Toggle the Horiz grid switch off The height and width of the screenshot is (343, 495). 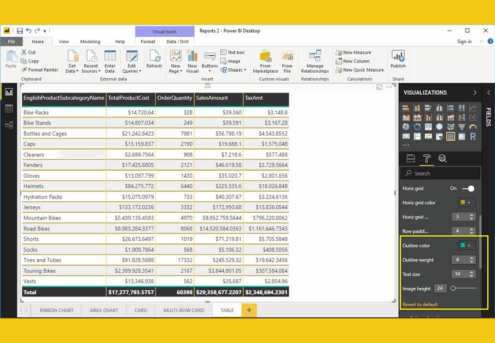[468, 188]
